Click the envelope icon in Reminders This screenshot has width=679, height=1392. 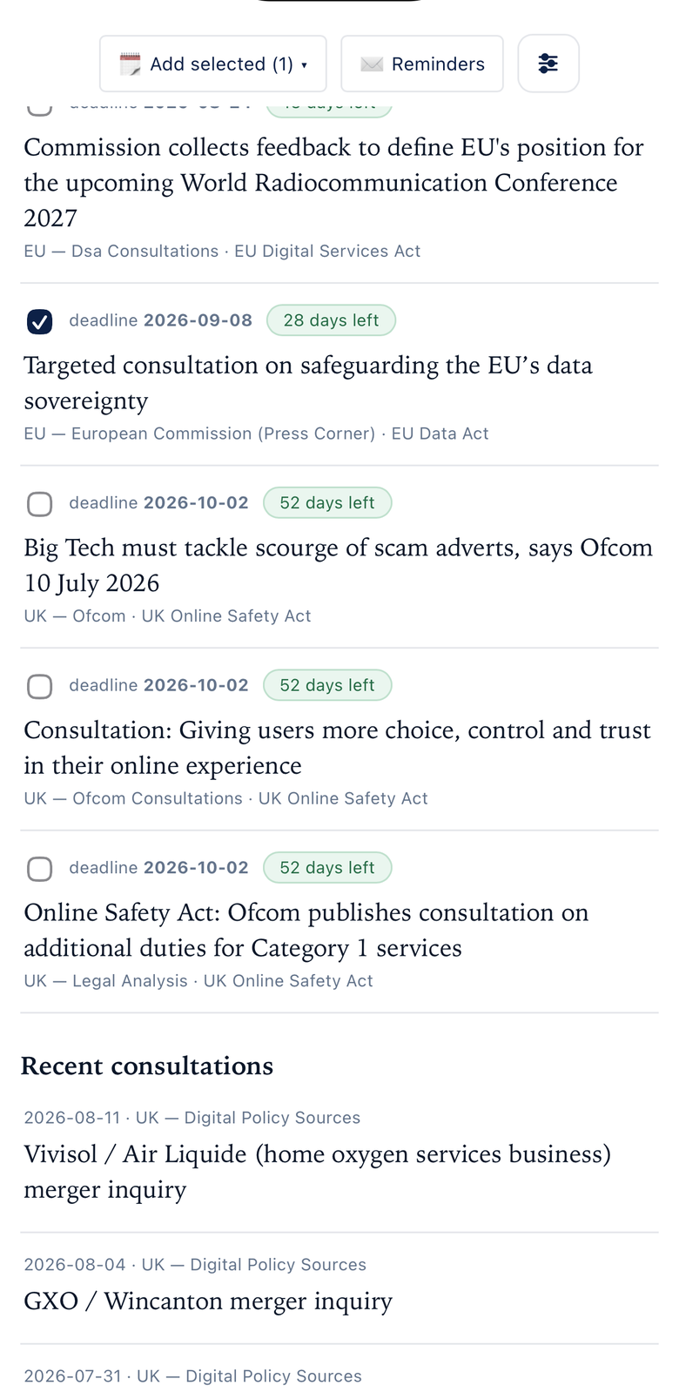pyautogui.click(x=372, y=64)
